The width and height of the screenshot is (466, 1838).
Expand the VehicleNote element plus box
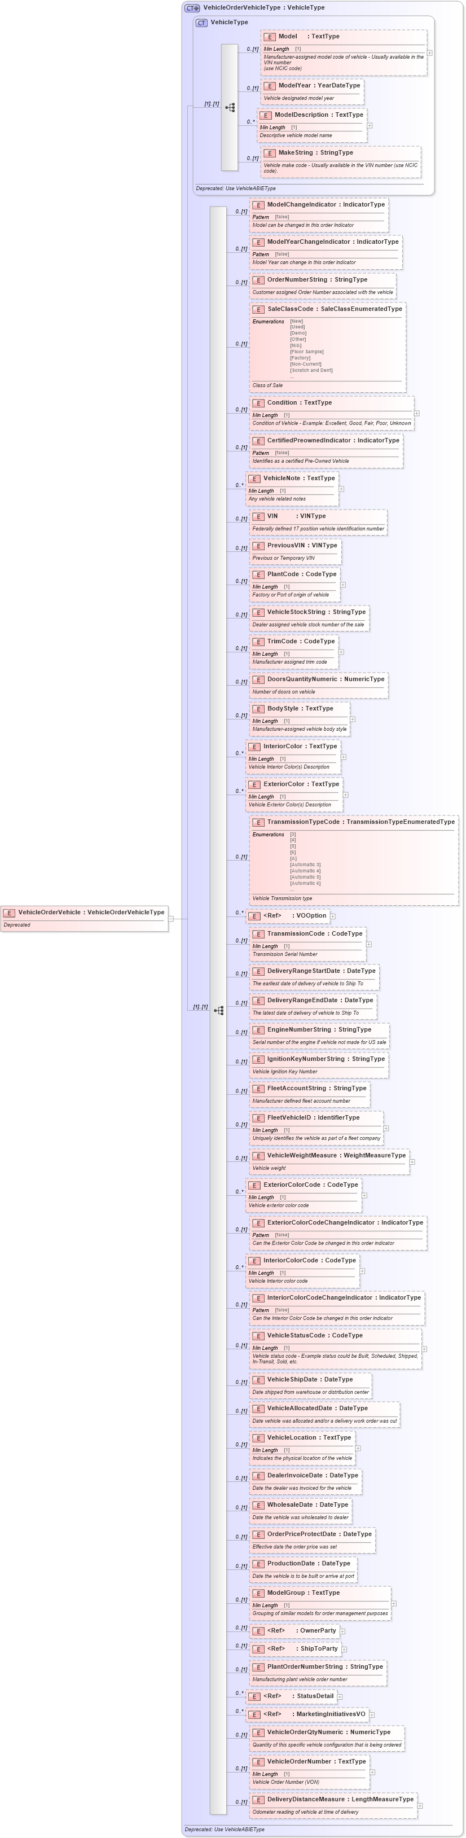341,489
